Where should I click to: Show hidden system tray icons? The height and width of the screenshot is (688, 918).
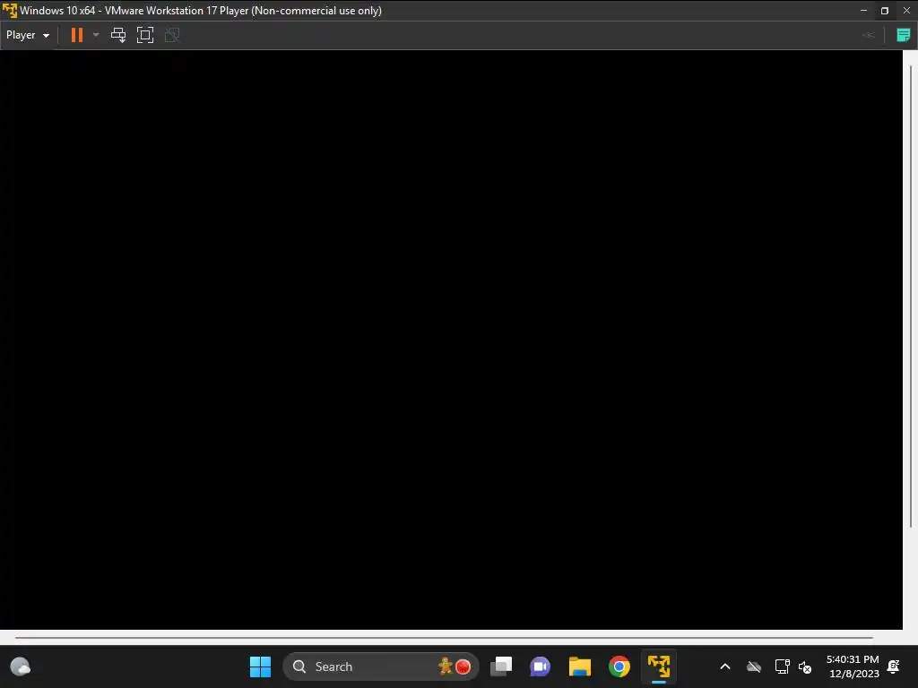point(724,666)
